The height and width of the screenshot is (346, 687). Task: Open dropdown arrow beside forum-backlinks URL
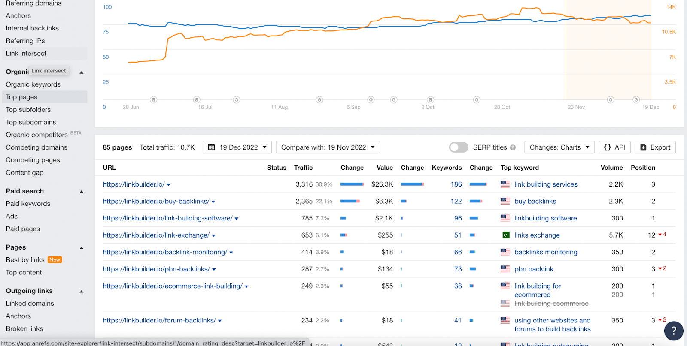(220, 321)
